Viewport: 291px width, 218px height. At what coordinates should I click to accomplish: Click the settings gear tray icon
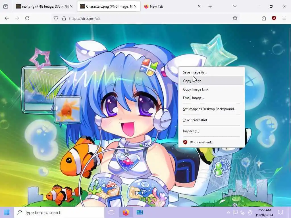point(250,212)
